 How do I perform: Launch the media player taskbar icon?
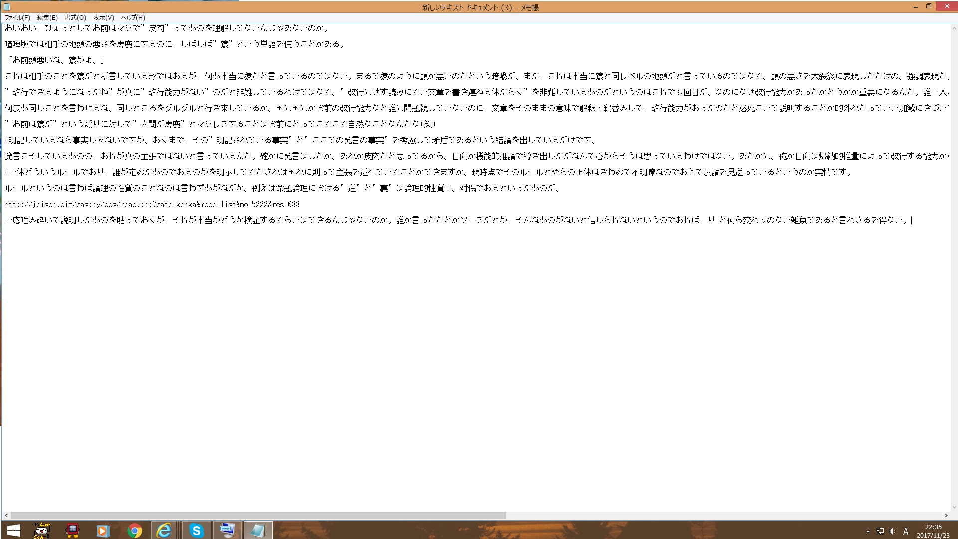tap(103, 530)
